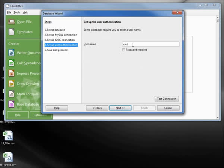The image size is (224, 168).
Task: Click the Math Formula icon
Action: click(x=11, y=94)
